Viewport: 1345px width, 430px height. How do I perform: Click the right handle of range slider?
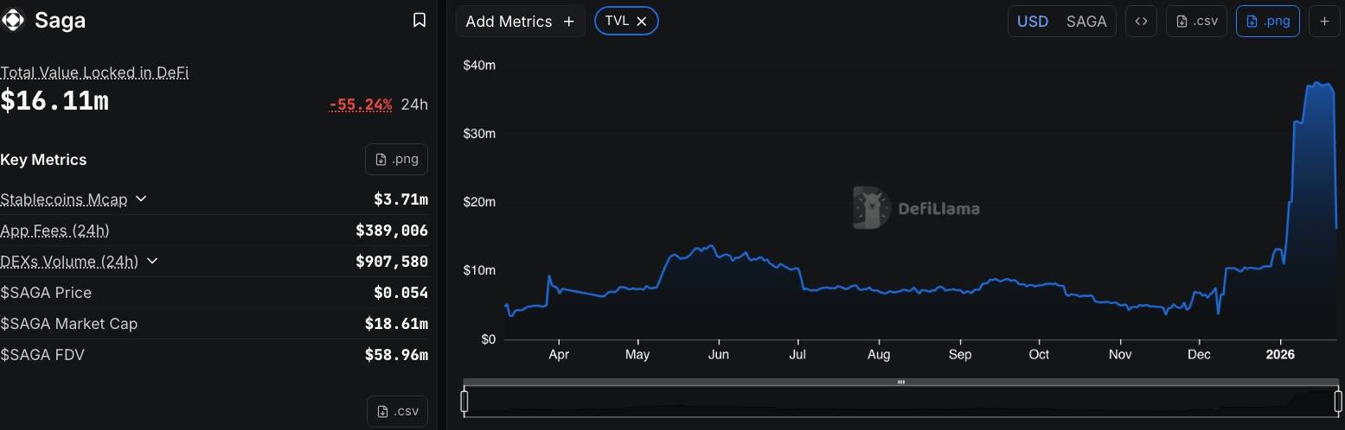click(1338, 402)
